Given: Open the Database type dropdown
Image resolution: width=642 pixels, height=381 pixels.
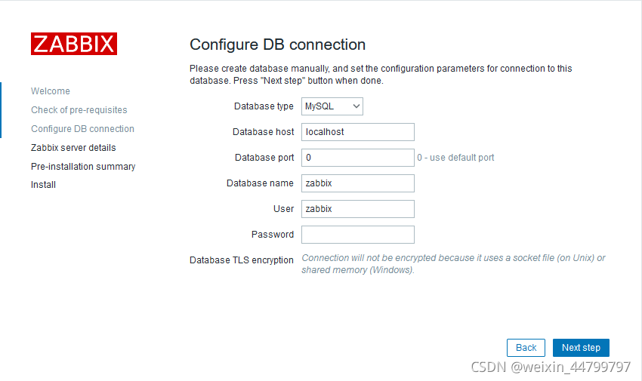Looking at the screenshot, I should click(332, 106).
